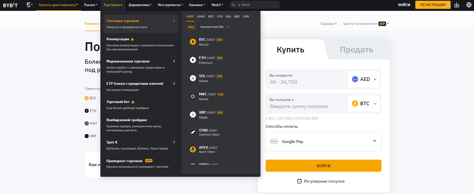Click the Regular purchases calendar icon

[299, 181]
